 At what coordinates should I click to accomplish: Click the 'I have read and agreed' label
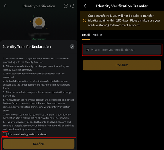28,134
